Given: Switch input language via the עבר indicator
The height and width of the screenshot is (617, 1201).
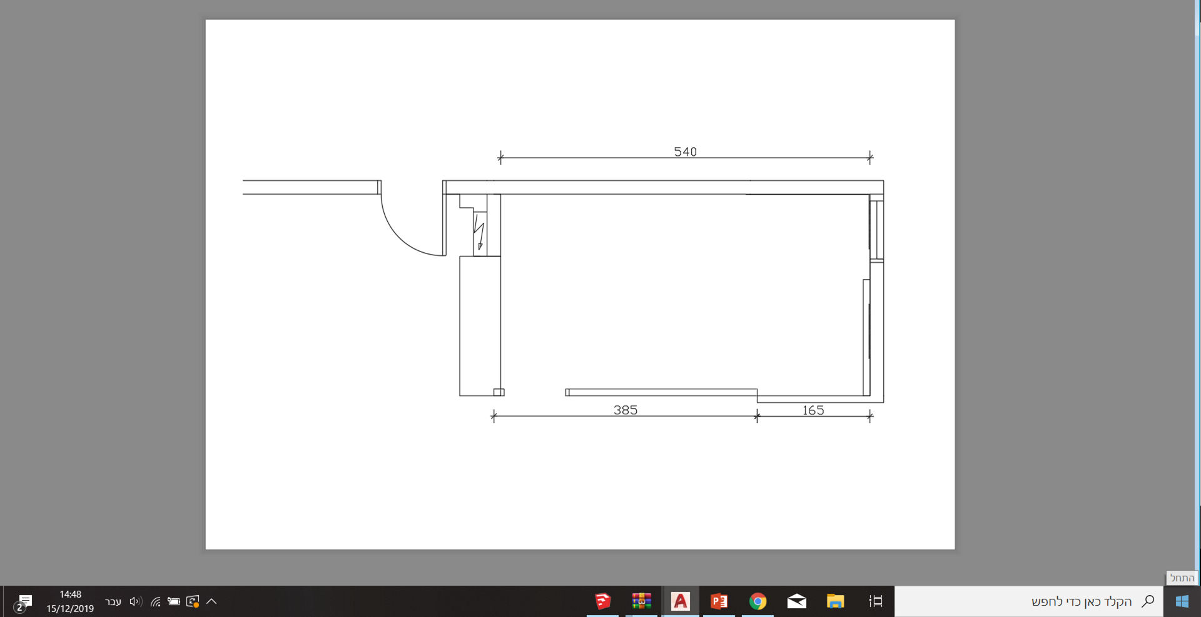Looking at the screenshot, I should 113,602.
